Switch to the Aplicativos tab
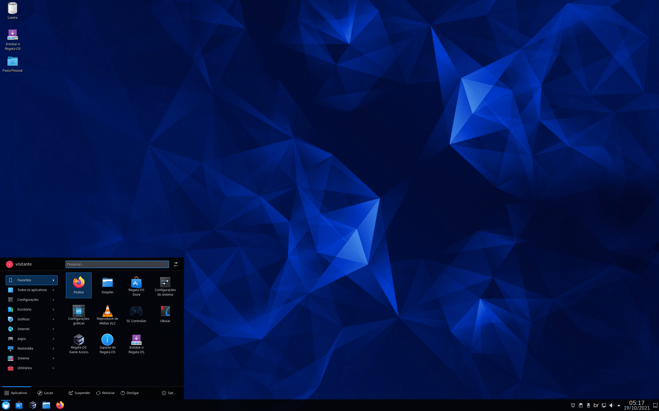The width and height of the screenshot is (659, 411). 16,393
